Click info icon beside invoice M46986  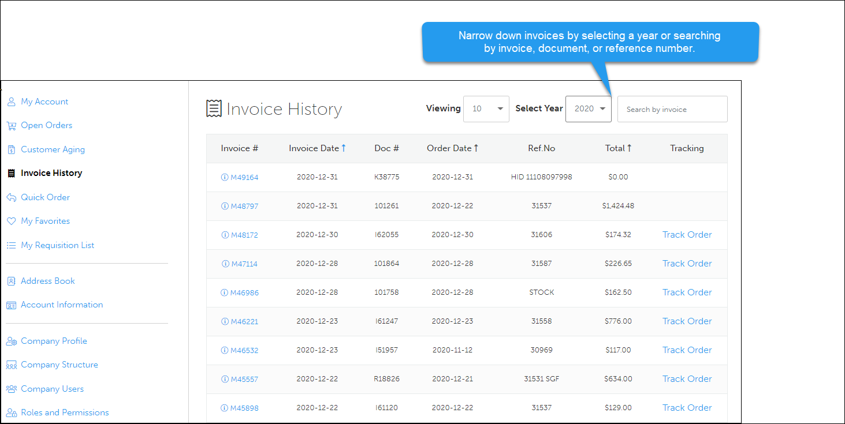(x=225, y=292)
